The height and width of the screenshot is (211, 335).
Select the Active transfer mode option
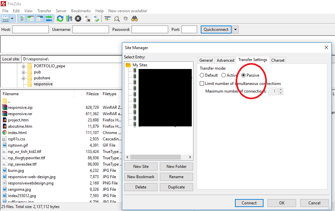224,75
